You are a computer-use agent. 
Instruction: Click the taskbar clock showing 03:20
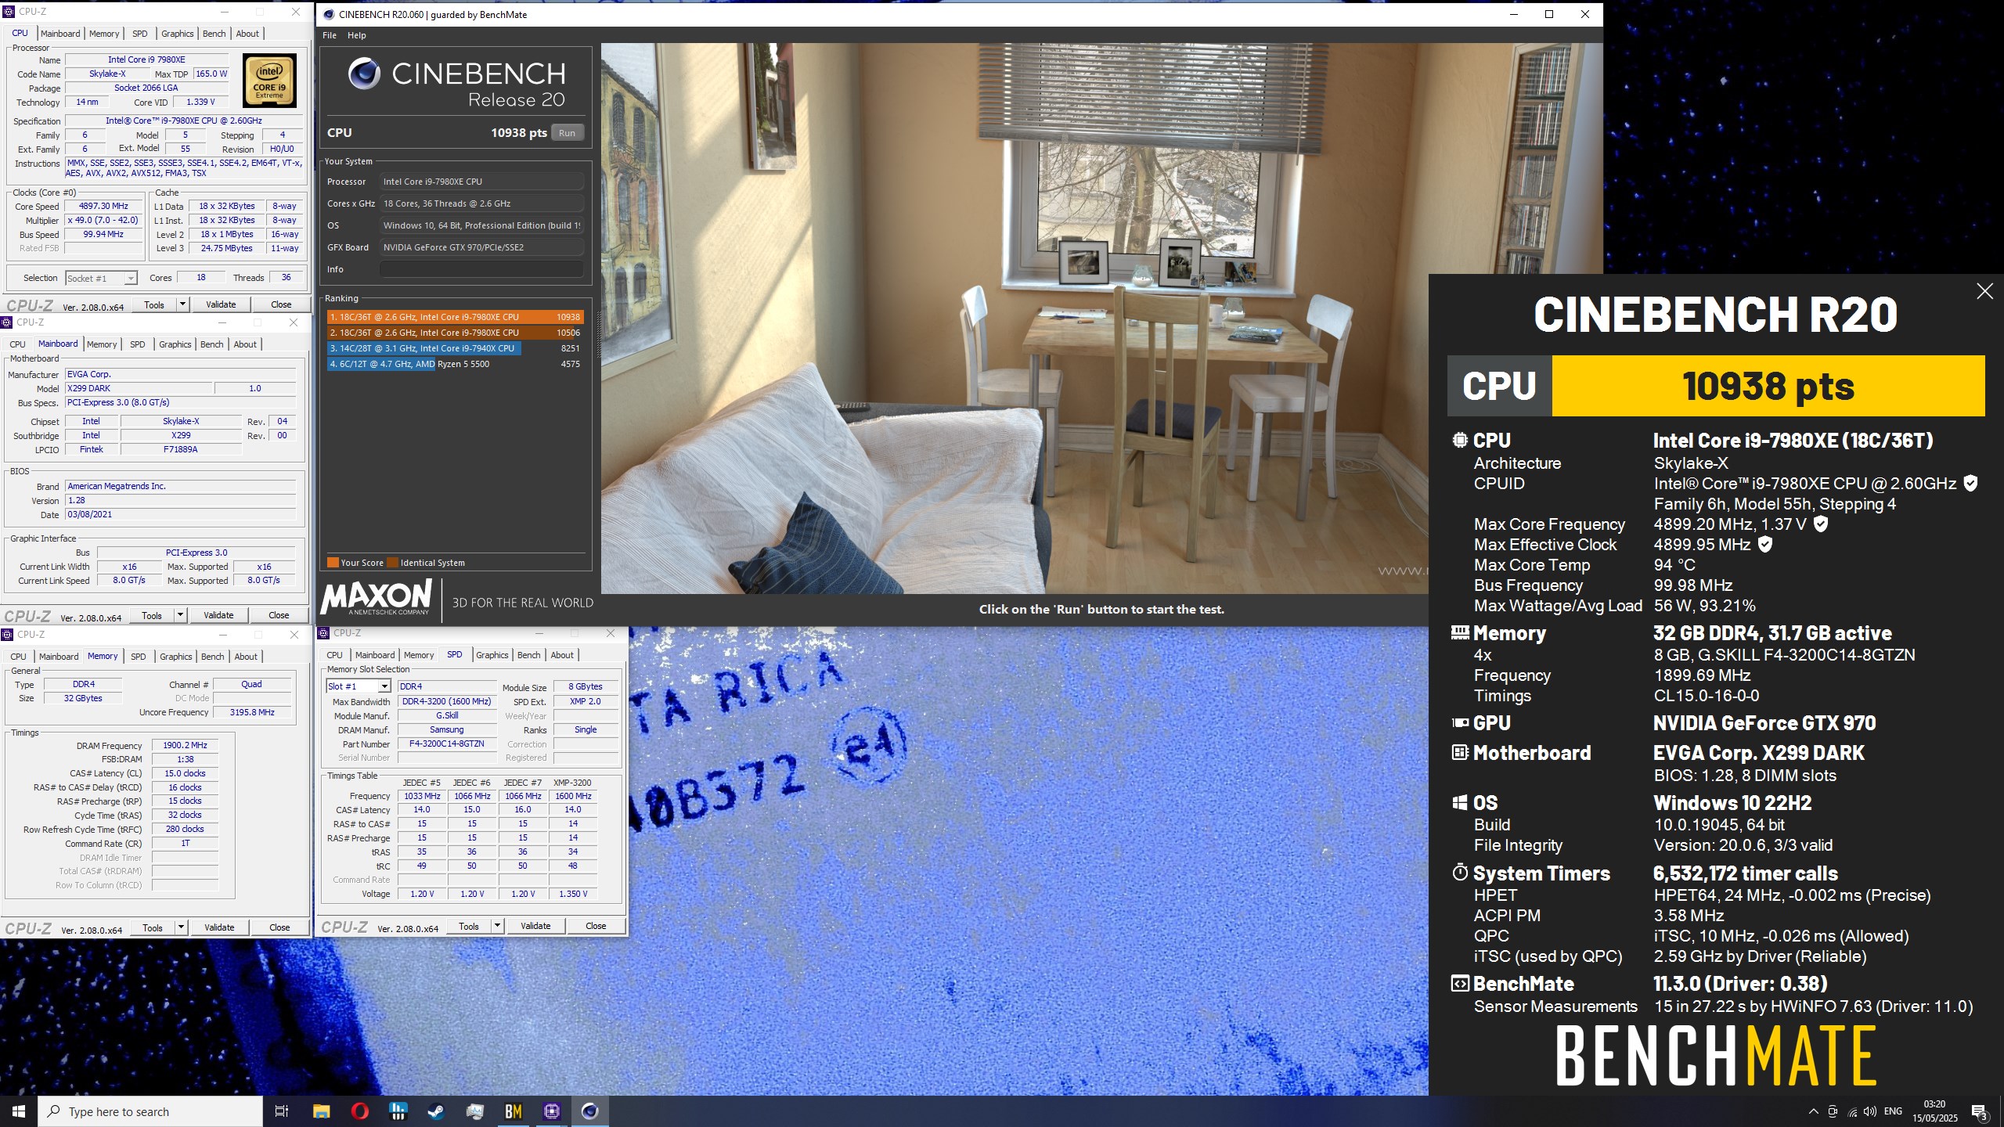click(x=1934, y=1111)
